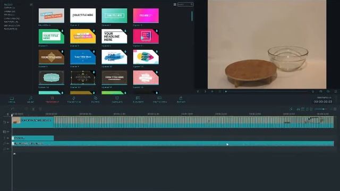The width and height of the screenshot is (340, 191).
Task: Select the opener text clip on text track
Action: [33, 138]
